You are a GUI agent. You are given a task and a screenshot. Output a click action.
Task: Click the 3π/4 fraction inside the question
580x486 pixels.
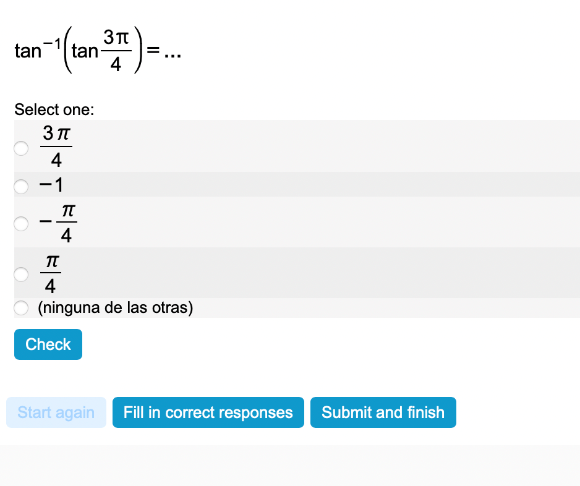tap(116, 51)
